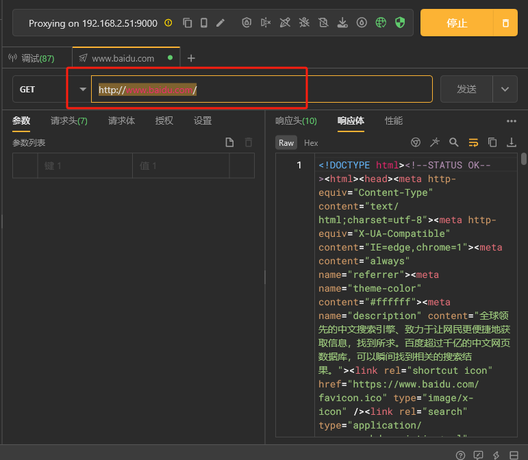Open the 参数 tab
Image resolution: width=528 pixels, height=460 pixels.
[x=21, y=120]
